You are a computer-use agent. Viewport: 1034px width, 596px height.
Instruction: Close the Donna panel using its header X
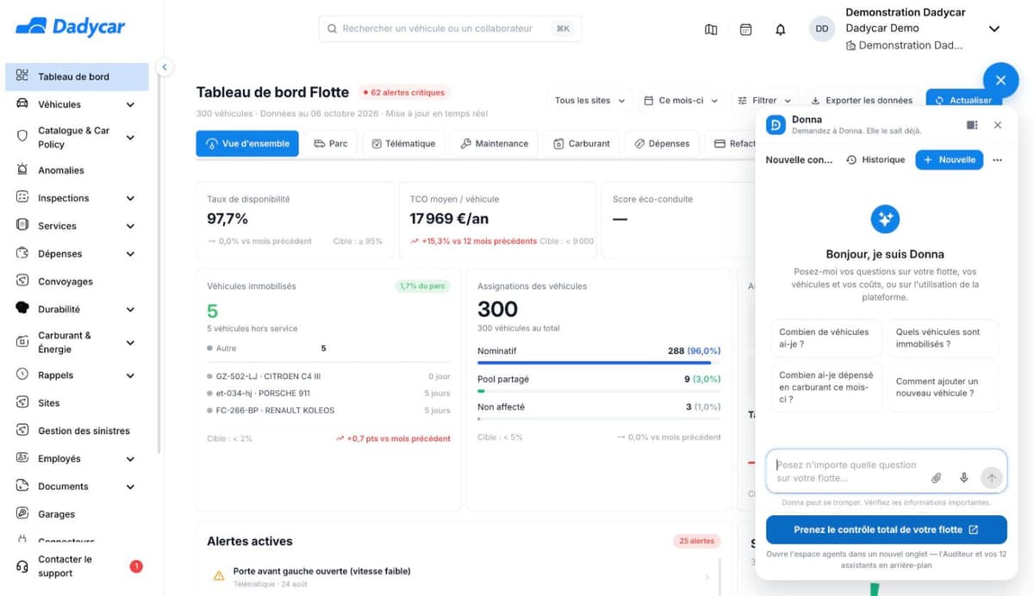coord(998,125)
